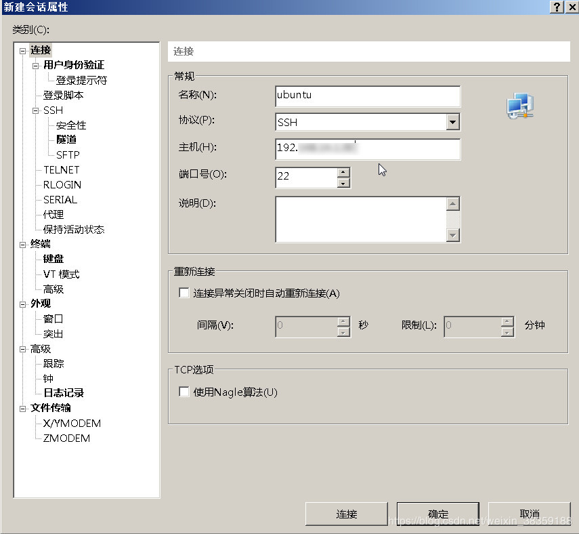Select 登录提示符 in the category tree
The height and width of the screenshot is (534, 579).
[x=82, y=80]
